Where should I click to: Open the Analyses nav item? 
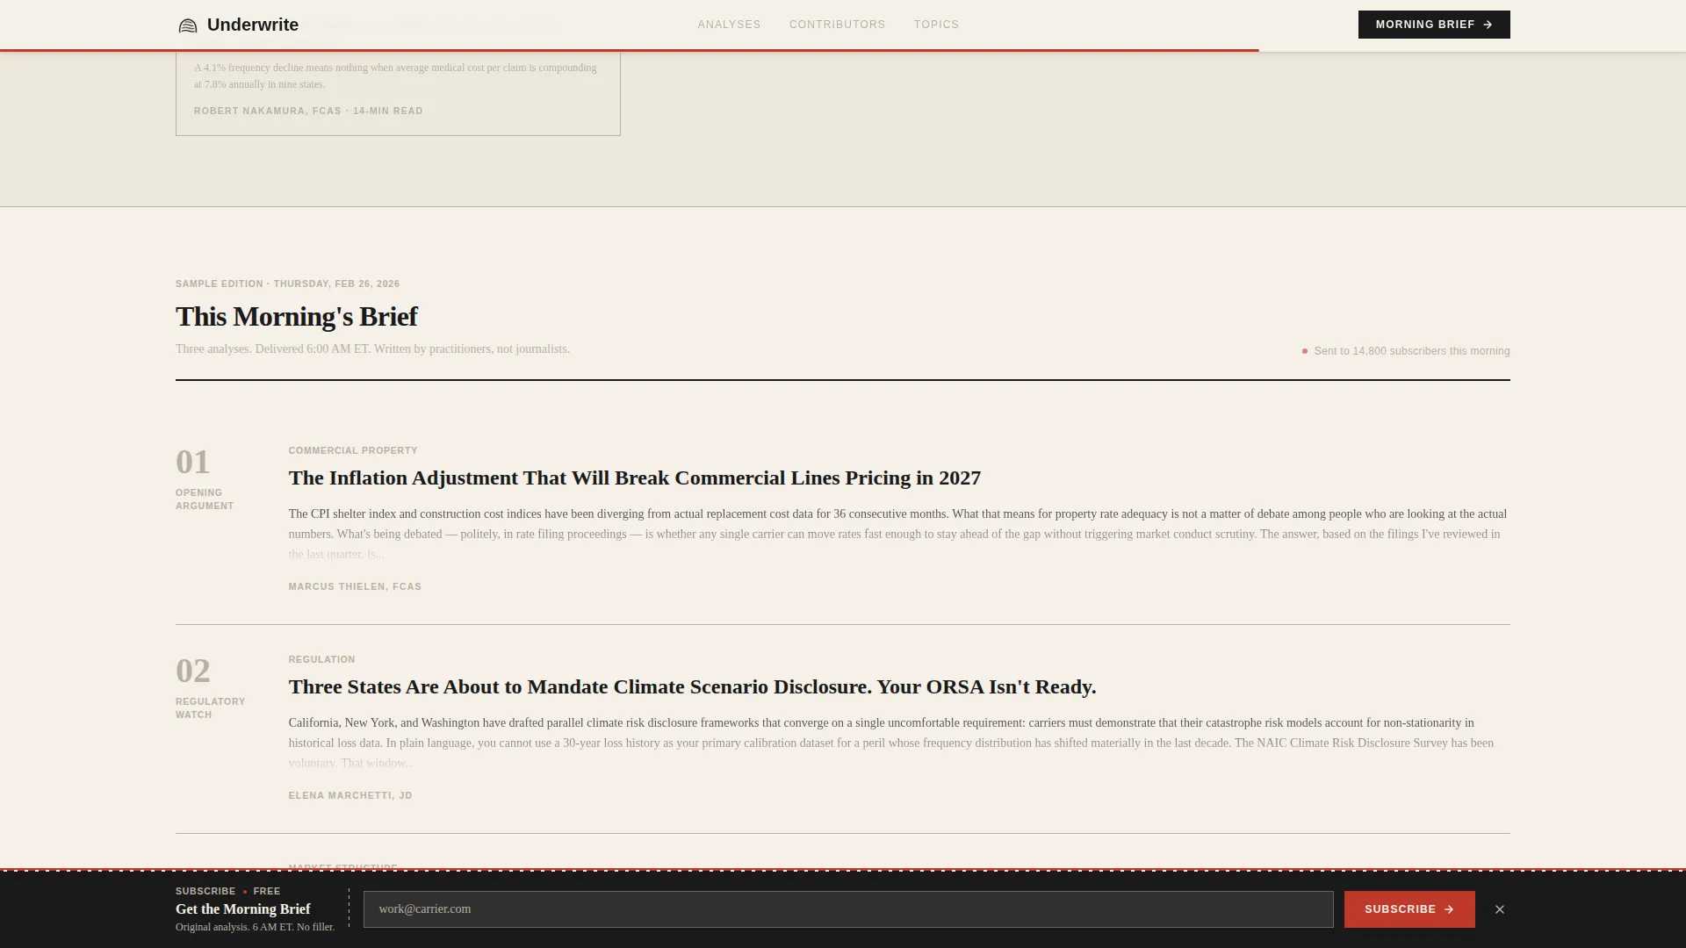coord(729,25)
